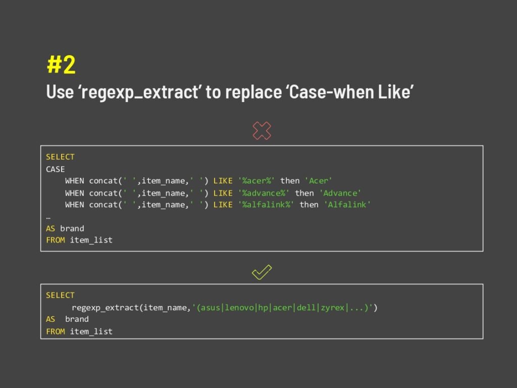Click 'FROM item_list' in the bottom code box
Image resolution: width=517 pixels, height=388 pixels.
pos(79,331)
